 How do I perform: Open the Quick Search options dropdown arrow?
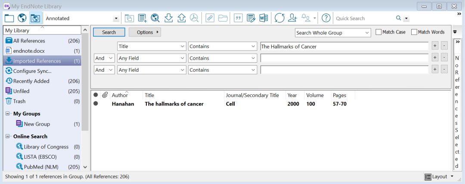406,18
